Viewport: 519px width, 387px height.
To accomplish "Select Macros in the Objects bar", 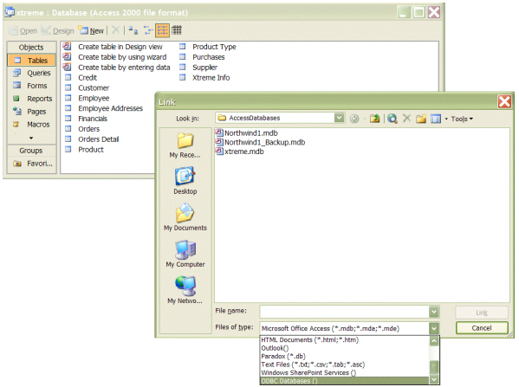I will coord(31,125).
